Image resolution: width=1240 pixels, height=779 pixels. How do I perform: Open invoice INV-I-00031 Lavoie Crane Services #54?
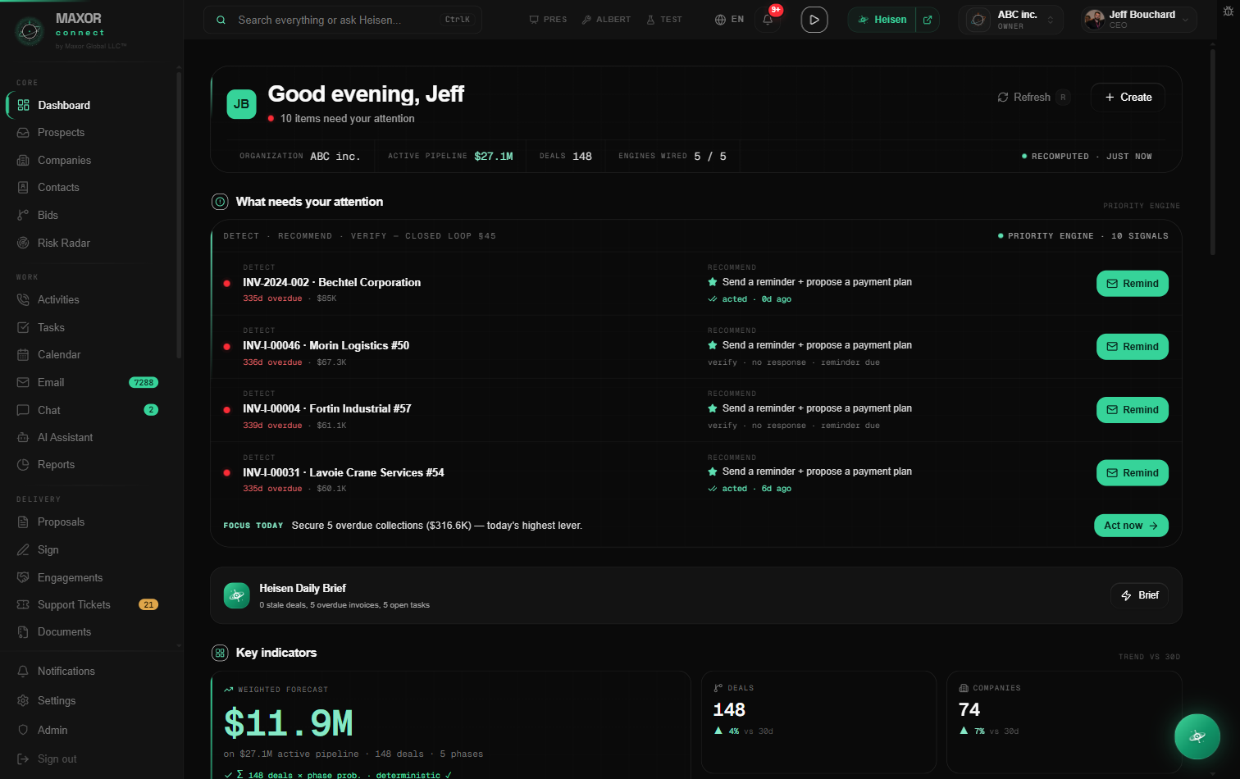pos(344,473)
